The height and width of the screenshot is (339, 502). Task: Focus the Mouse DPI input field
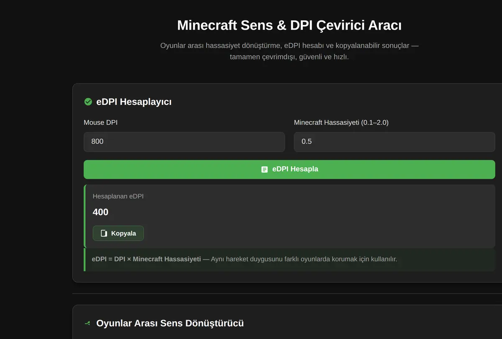[x=184, y=142]
